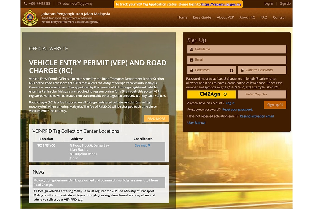Click the News section heading
Viewport: 313px width, 209px height.
38,172
